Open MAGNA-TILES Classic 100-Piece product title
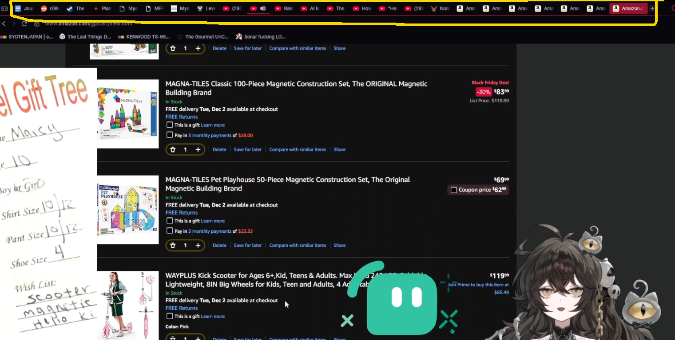This screenshot has height=340, width=675. pos(296,88)
